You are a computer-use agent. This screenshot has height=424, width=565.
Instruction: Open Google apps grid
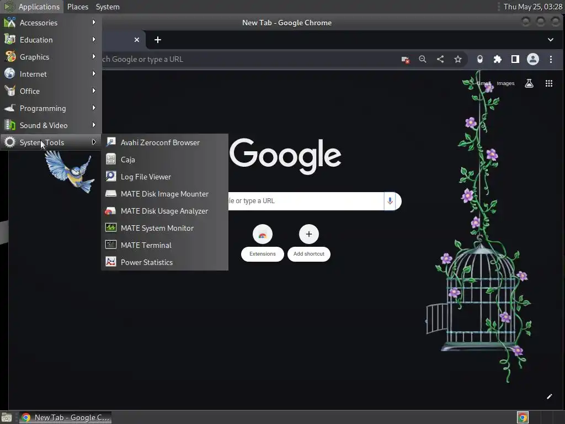549,84
